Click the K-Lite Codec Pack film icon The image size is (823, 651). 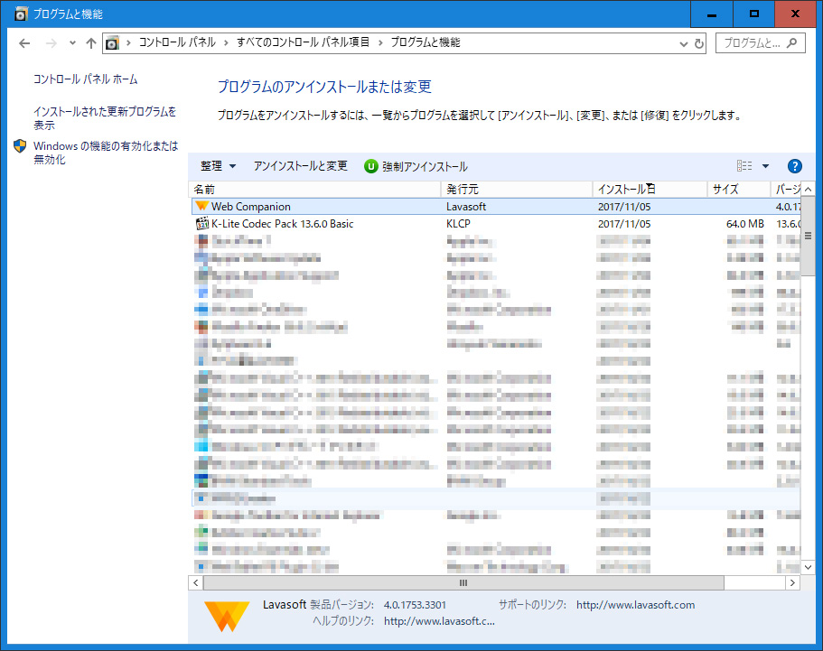pyautogui.click(x=202, y=224)
